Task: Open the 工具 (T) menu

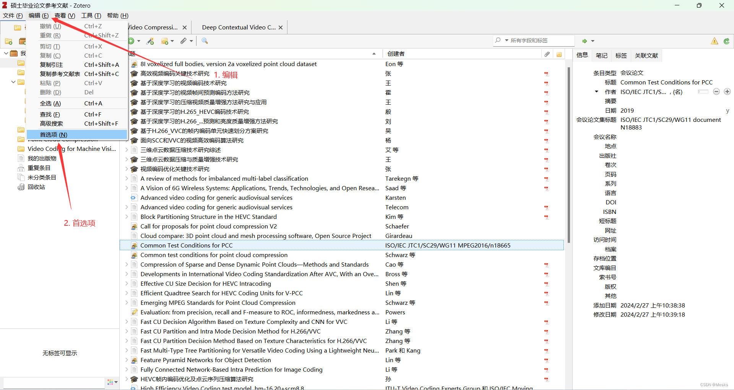Action: point(91,16)
